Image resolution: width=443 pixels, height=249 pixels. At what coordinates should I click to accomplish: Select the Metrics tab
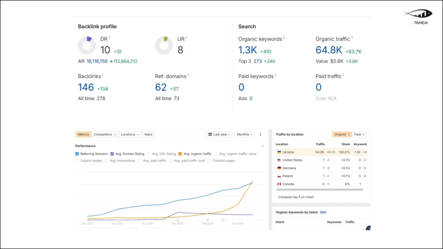tap(83, 134)
